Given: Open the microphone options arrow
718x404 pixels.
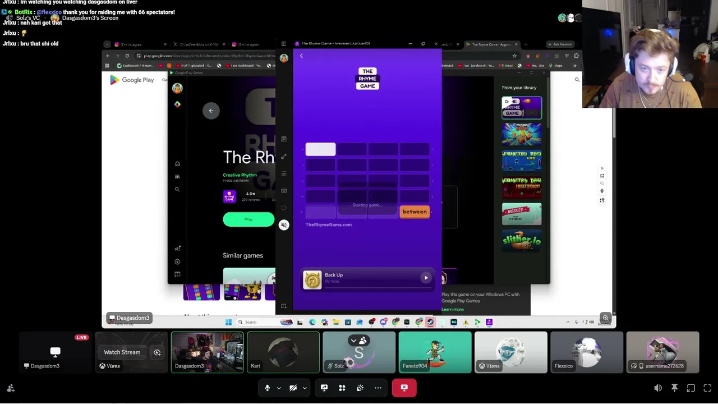Looking at the screenshot, I should (279, 388).
